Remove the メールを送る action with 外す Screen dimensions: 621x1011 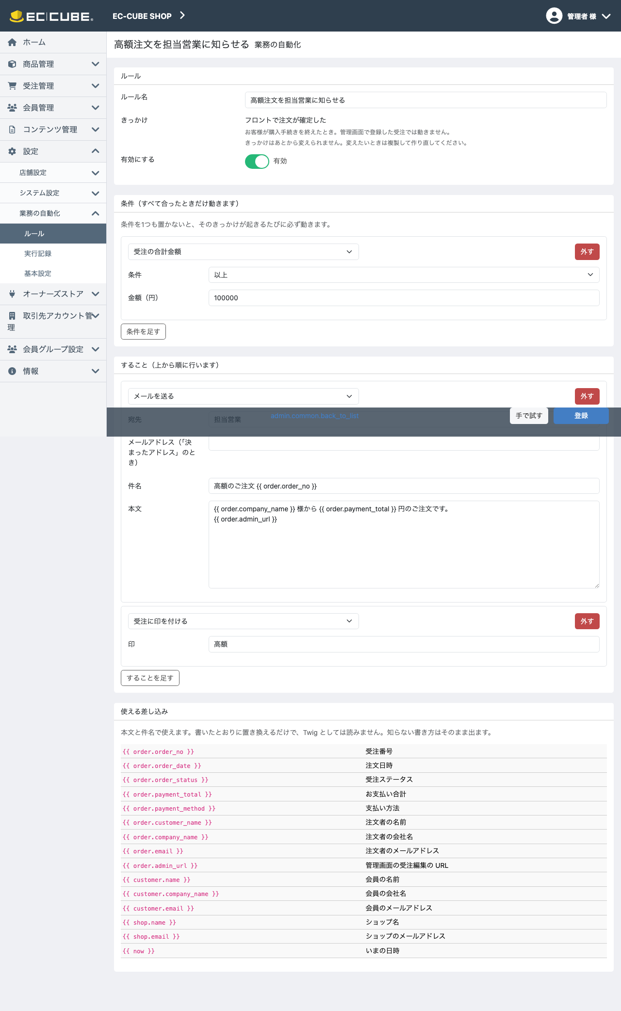click(x=587, y=396)
